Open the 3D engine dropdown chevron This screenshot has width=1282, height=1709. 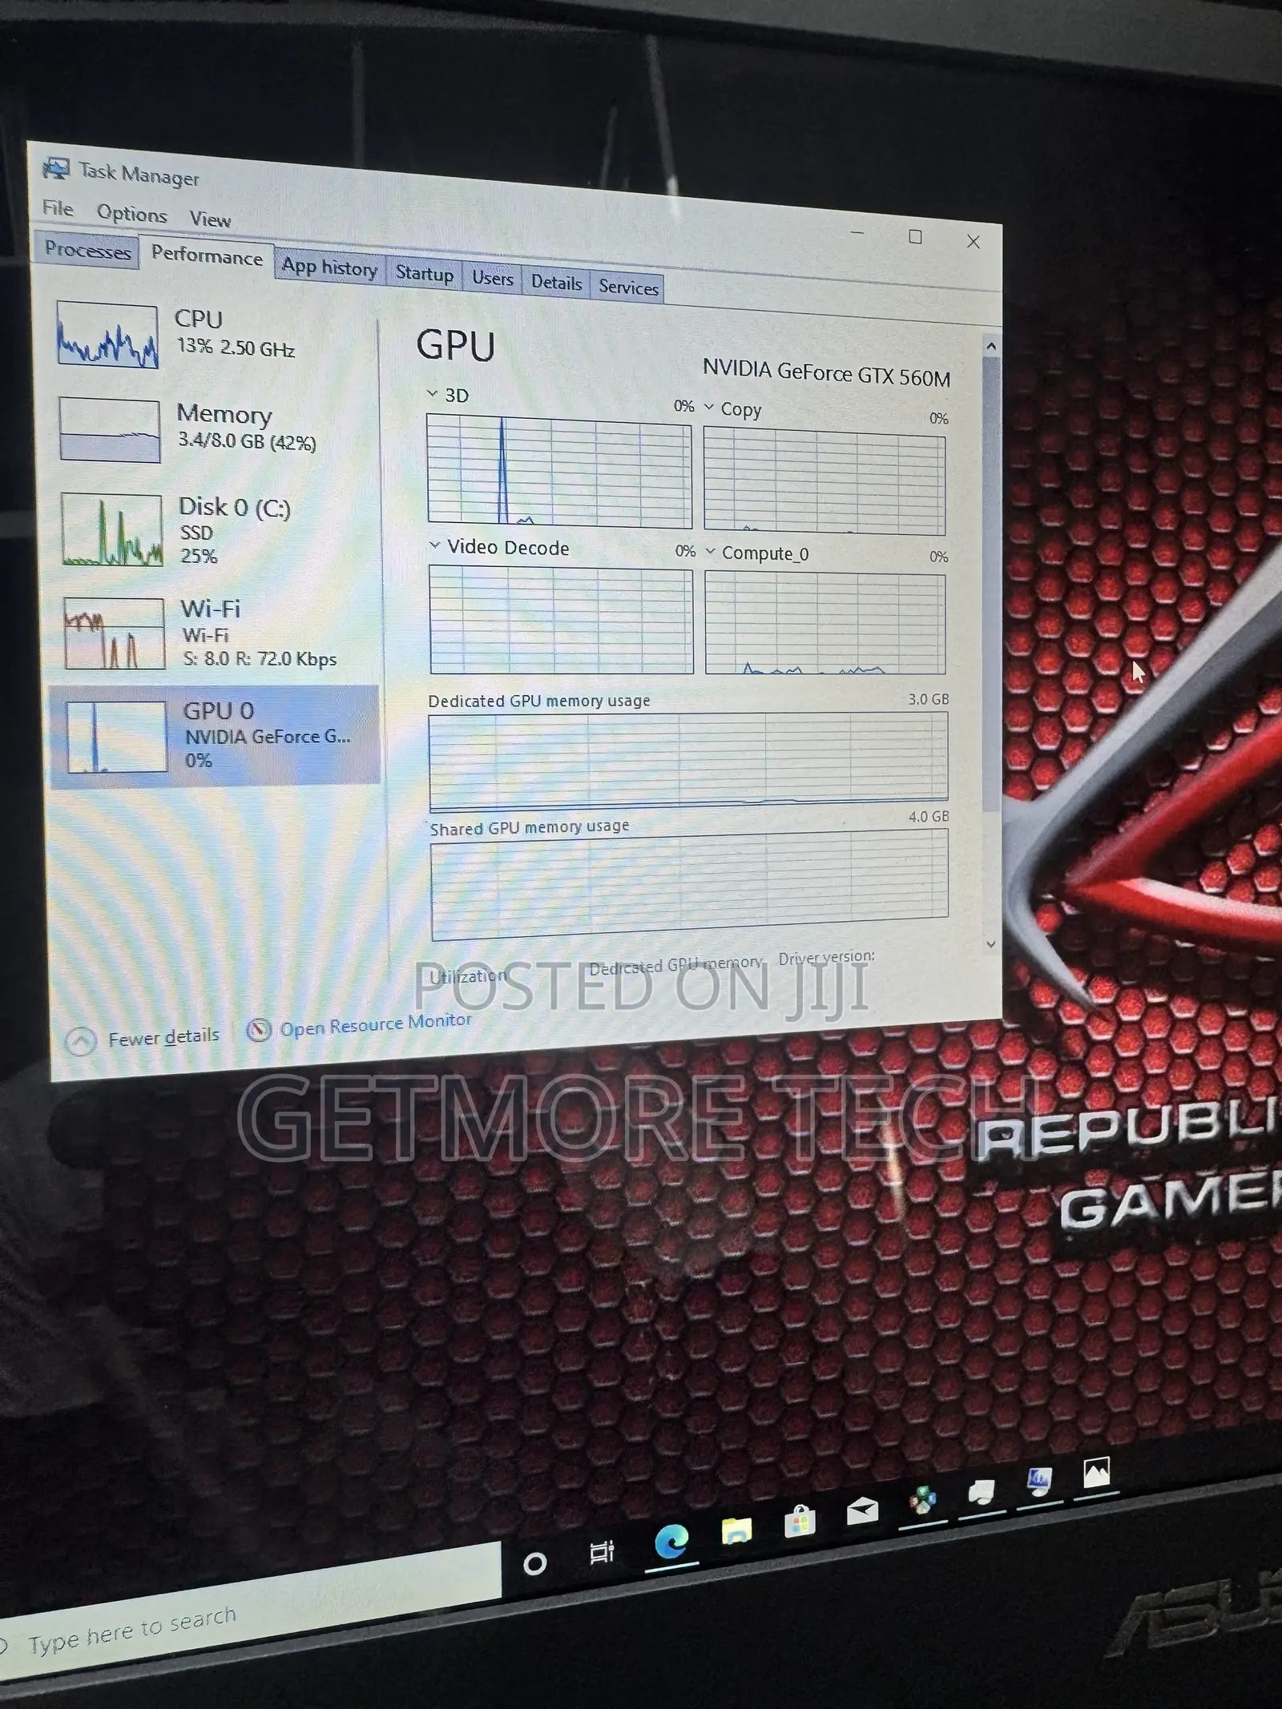click(x=433, y=393)
